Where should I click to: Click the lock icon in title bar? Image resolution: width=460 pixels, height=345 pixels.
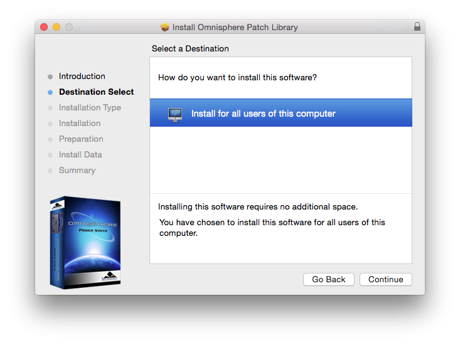click(x=417, y=27)
